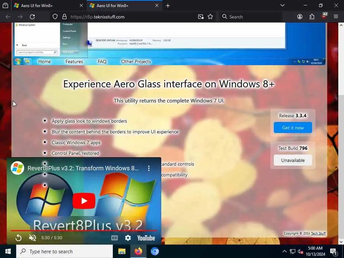Open the network tray icon
The height and width of the screenshot is (258, 344).
tap(293, 251)
